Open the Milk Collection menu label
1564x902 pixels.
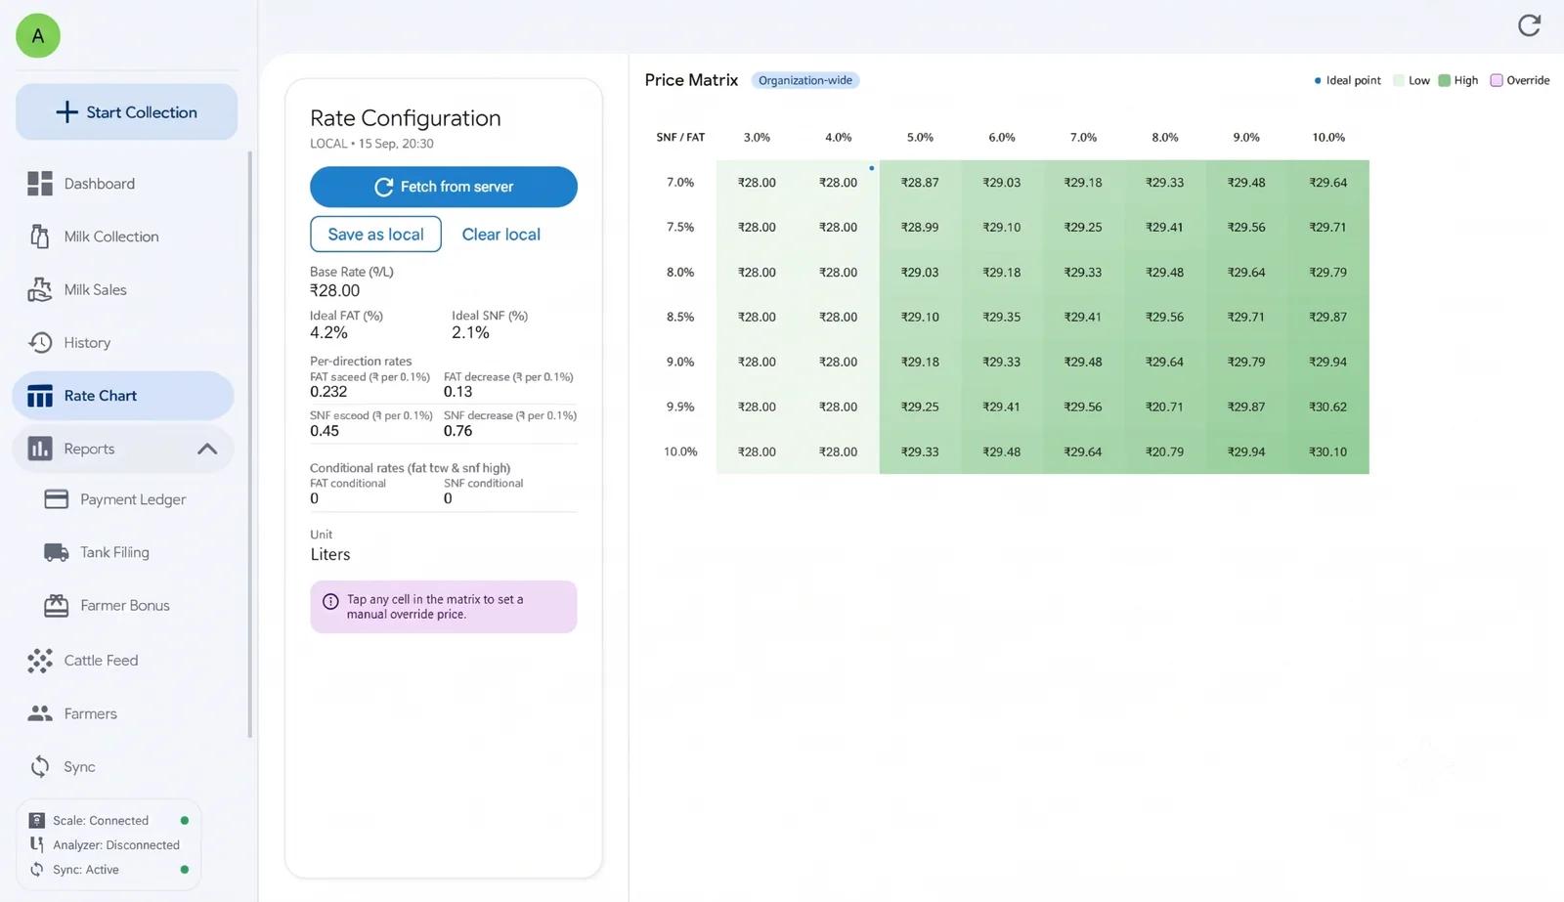click(x=111, y=236)
